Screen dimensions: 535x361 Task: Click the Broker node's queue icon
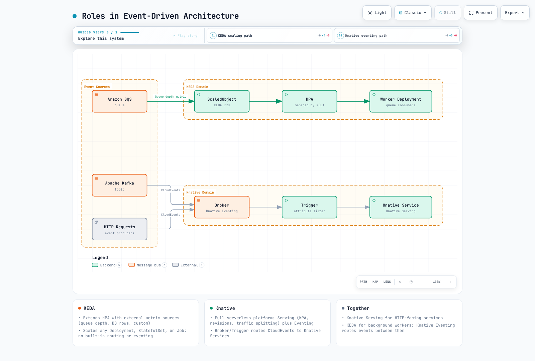199,201
